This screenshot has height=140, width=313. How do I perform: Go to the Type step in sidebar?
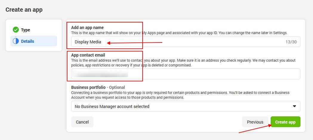25,30
